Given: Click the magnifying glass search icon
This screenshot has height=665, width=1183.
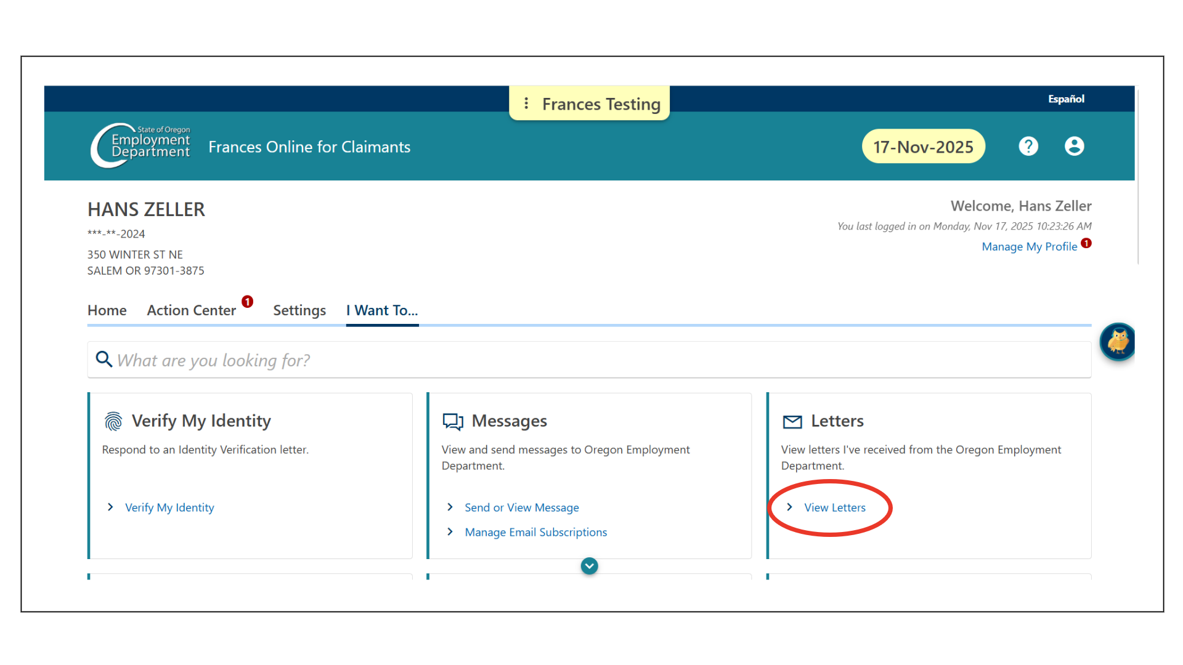Looking at the screenshot, I should coord(104,359).
